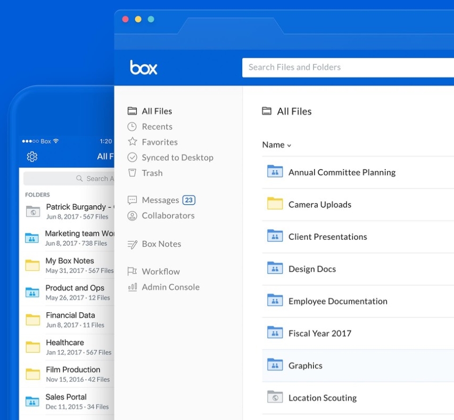
Task: Click the Messages speech bubble icon
Action: (132, 200)
